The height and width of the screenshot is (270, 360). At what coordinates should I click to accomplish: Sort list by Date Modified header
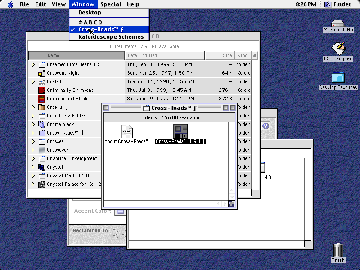click(x=164, y=55)
